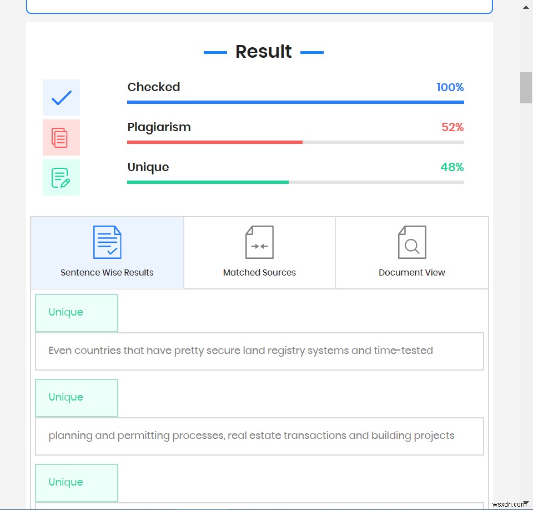533x510 pixels.
Task: Open the Sentence Wise Results tab
Action: [x=107, y=272]
